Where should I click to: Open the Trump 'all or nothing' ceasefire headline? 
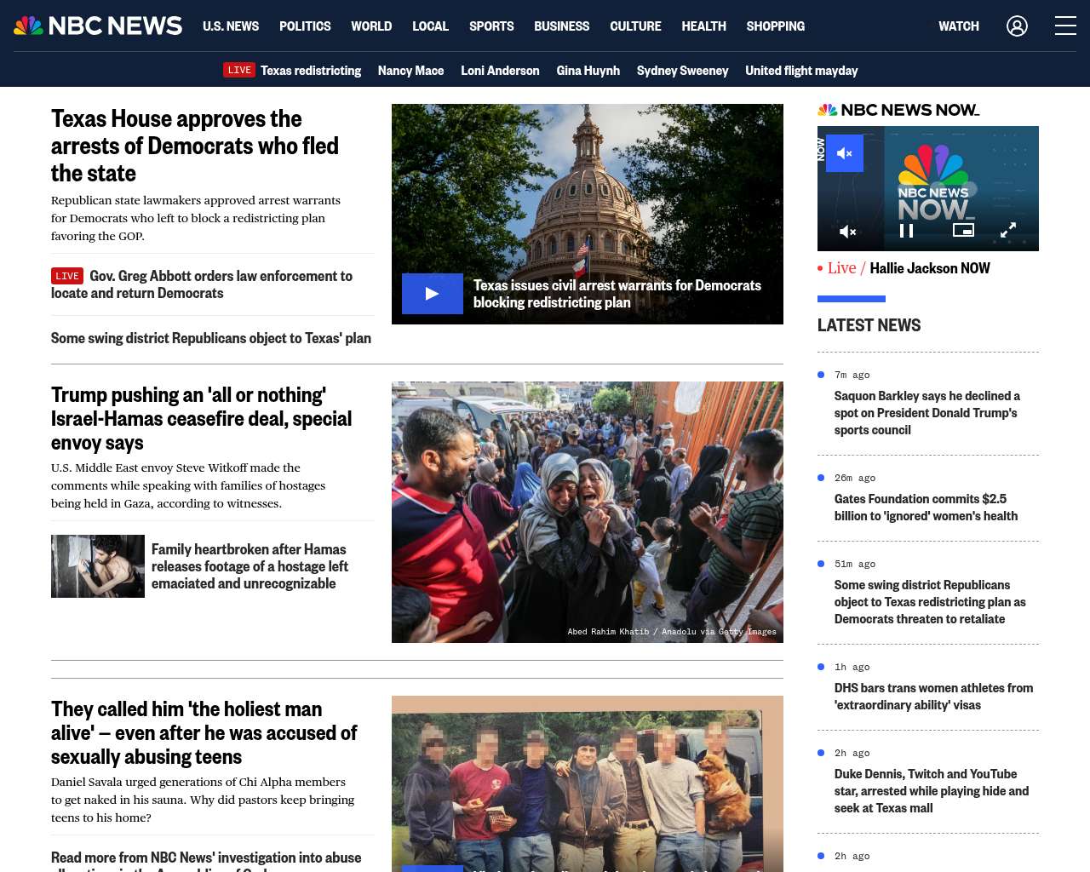[201, 418]
